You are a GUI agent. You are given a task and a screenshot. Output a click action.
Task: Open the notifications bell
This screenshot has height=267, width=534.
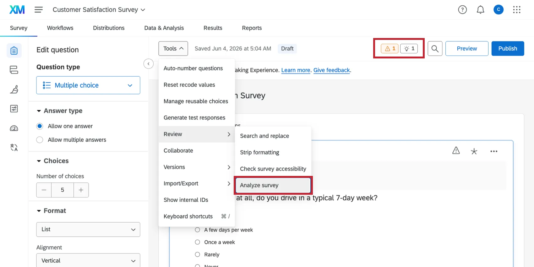point(480,10)
